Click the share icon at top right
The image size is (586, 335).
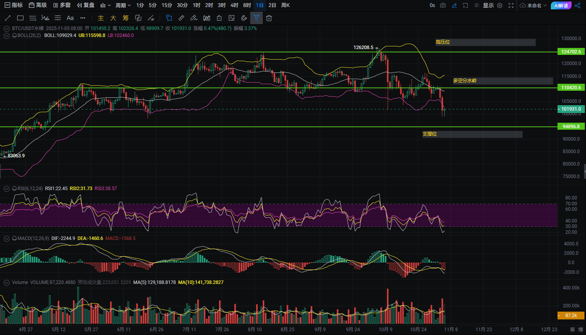coord(577,5)
